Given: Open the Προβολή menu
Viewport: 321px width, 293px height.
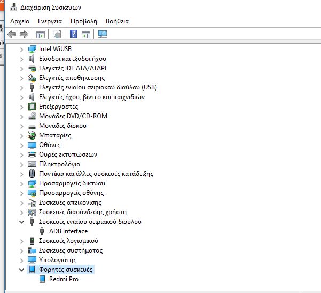Looking at the screenshot, I should pyautogui.click(x=83, y=21).
